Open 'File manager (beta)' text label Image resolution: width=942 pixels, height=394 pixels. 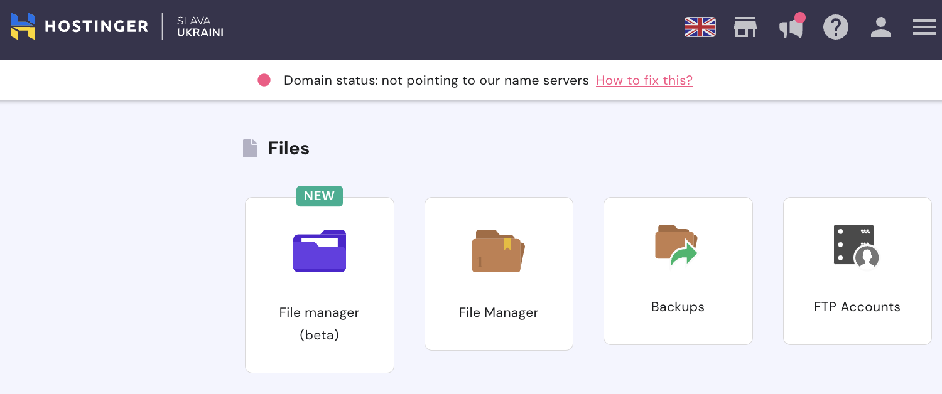pos(319,323)
